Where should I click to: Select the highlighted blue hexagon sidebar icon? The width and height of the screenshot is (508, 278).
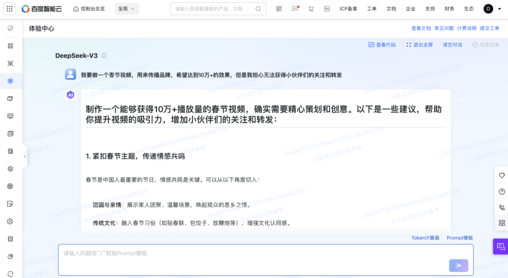coord(10,81)
